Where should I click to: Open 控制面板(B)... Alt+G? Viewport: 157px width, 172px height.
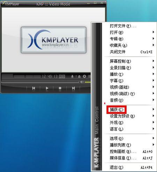coord(129,151)
